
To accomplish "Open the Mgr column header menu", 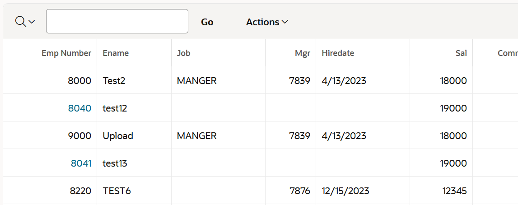I will [303, 53].
